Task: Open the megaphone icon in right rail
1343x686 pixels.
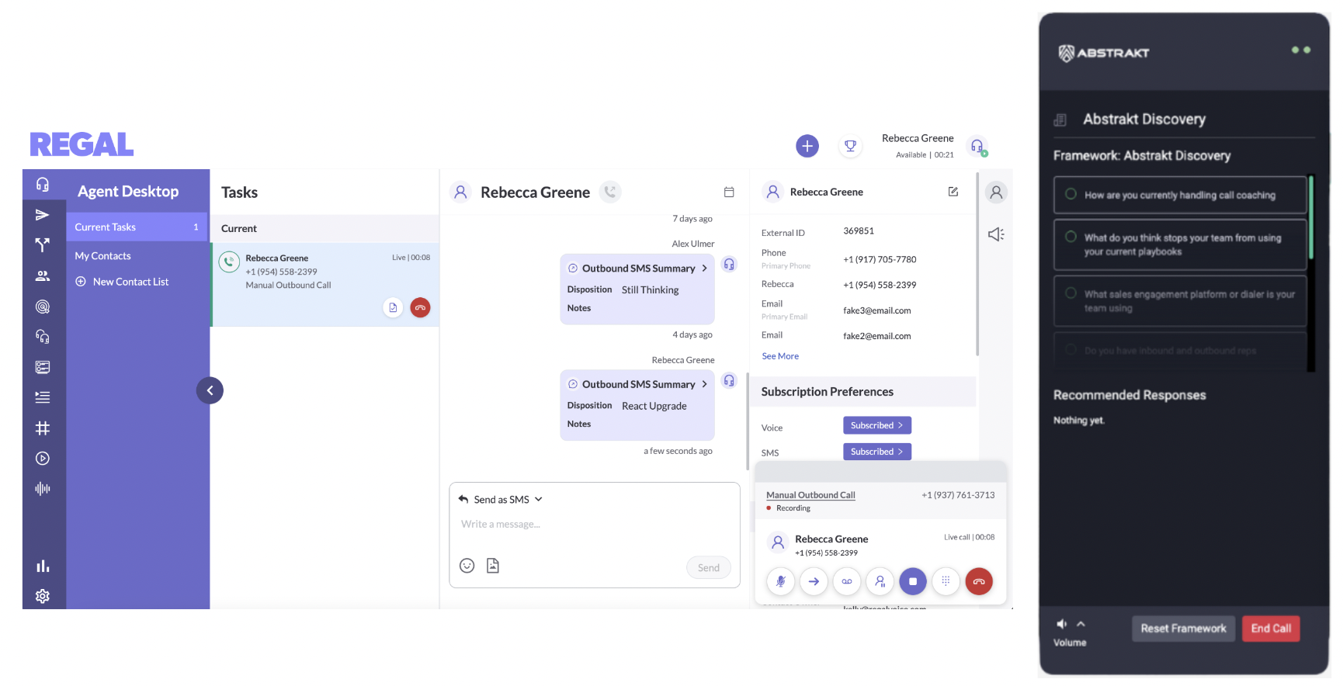Action: pos(996,234)
